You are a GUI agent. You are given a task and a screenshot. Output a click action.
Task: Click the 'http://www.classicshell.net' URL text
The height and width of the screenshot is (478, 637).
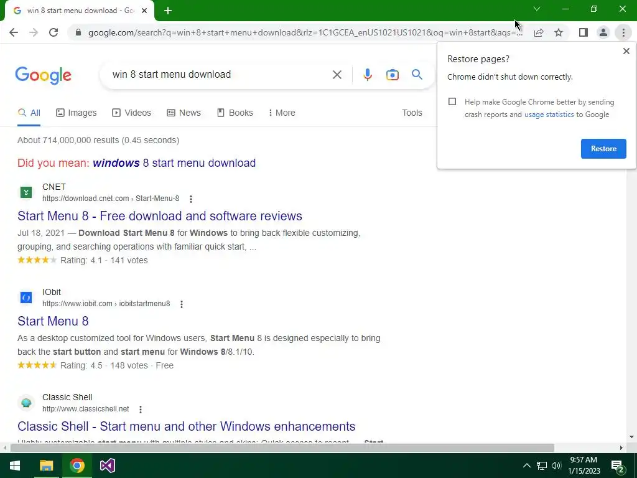86,409
